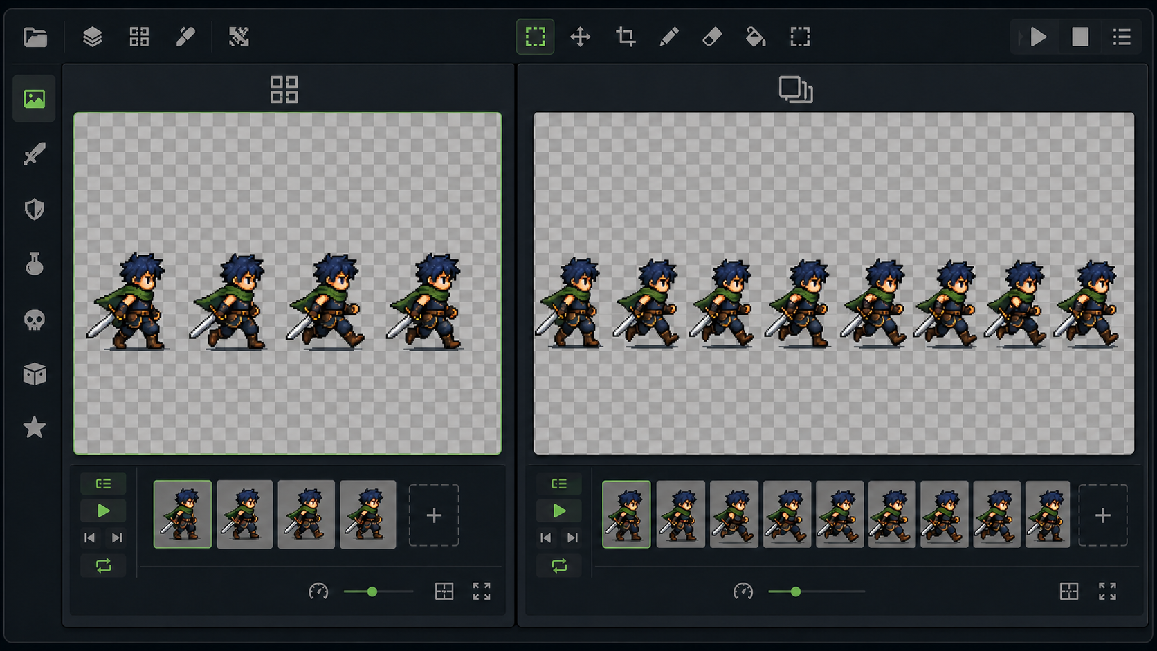This screenshot has height=651, width=1157.
Task: Adjust the right panel speed slider
Action: coord(817,592)
